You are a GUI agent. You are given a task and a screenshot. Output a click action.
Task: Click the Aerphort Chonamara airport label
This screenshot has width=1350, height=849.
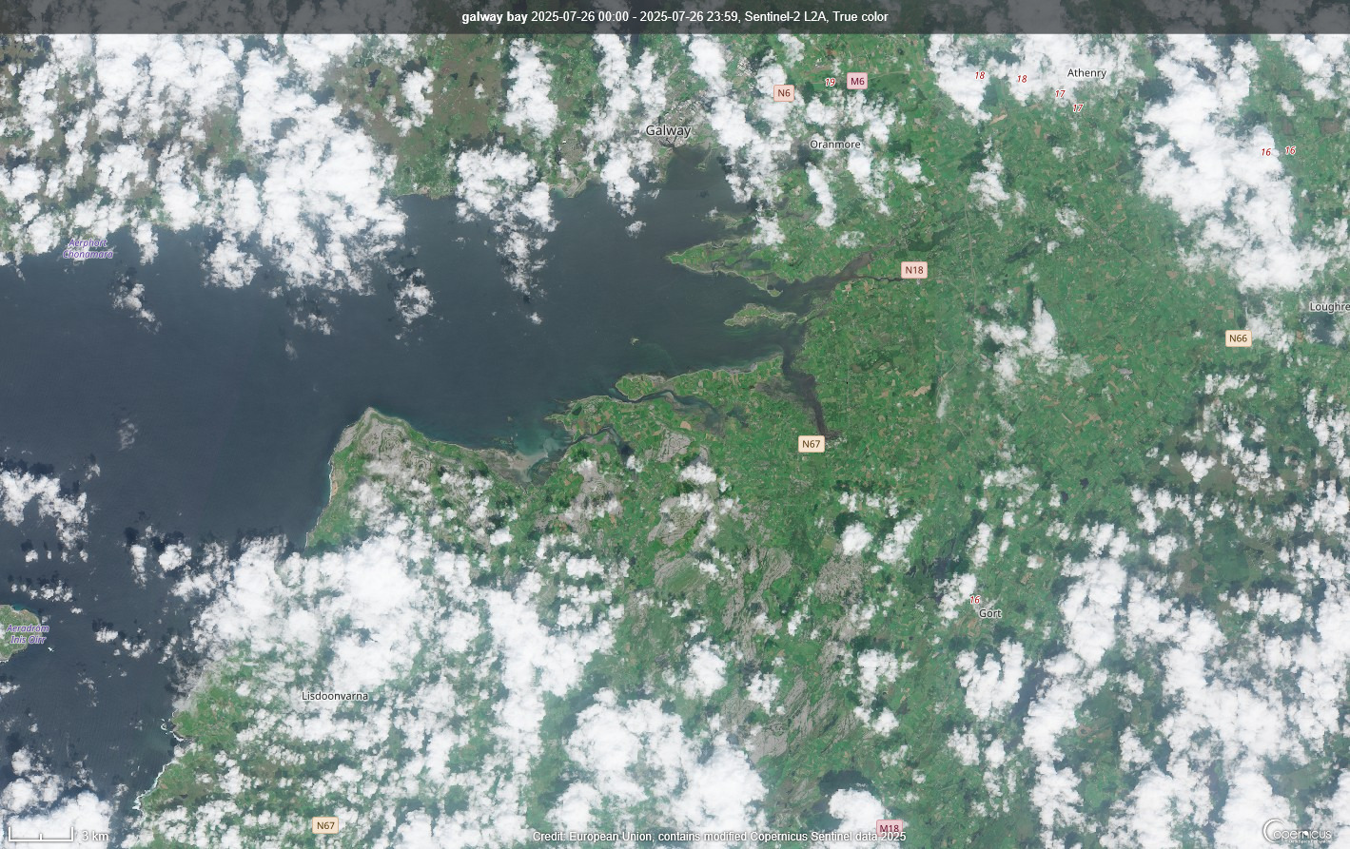(x=88, y=249)
